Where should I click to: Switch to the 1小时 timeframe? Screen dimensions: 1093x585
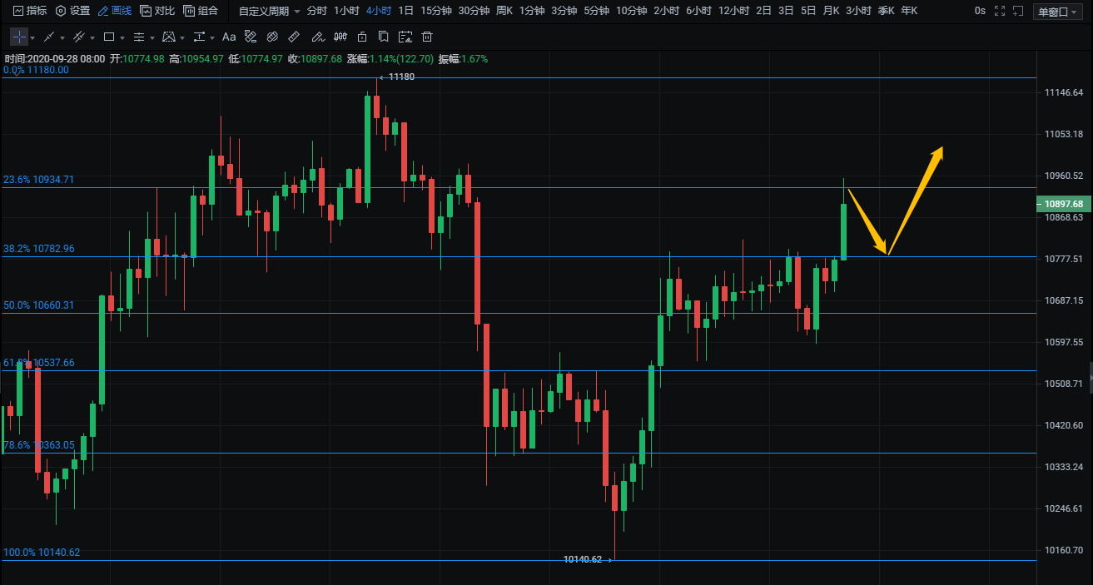click(346, 11)
